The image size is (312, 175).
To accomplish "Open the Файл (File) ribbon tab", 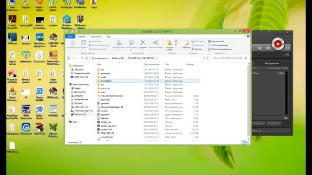I will (70, 36).
